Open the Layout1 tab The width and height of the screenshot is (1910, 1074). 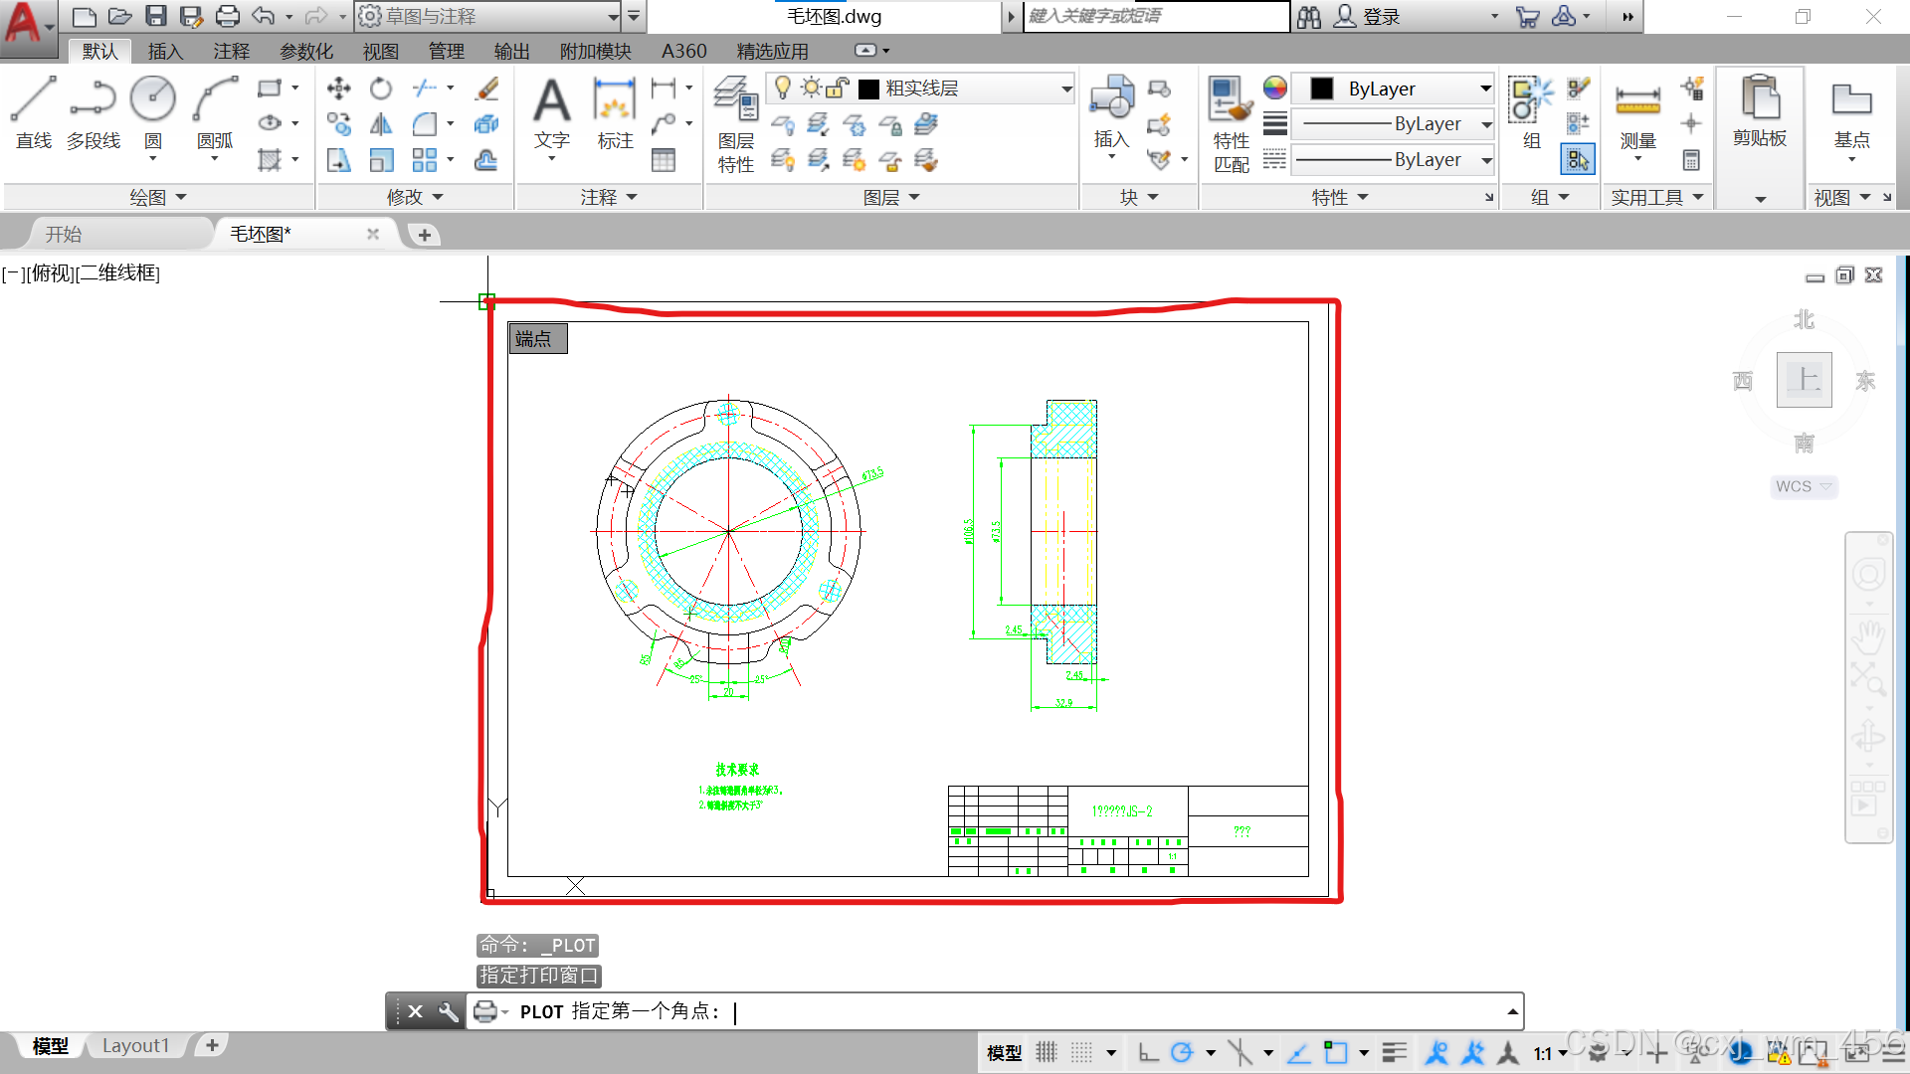(x=135, y=1045)
